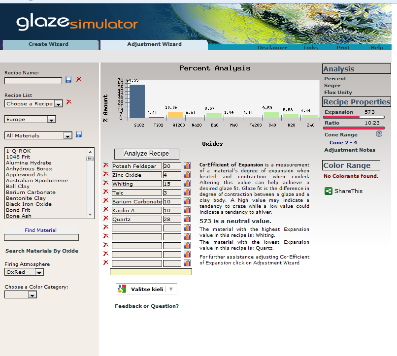Open chart icon for Kaolin A

pos(187,210)
